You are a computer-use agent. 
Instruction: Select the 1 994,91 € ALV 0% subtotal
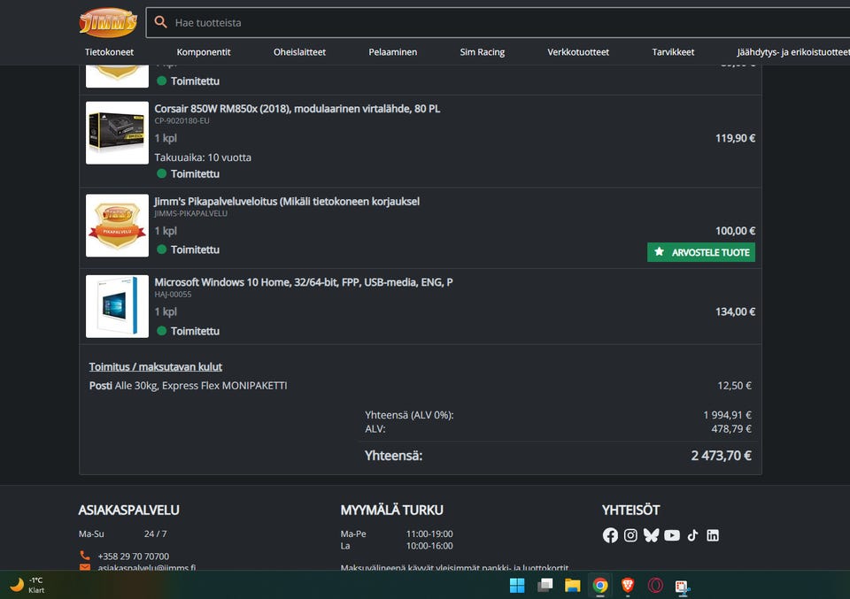(x=728, y=415)
